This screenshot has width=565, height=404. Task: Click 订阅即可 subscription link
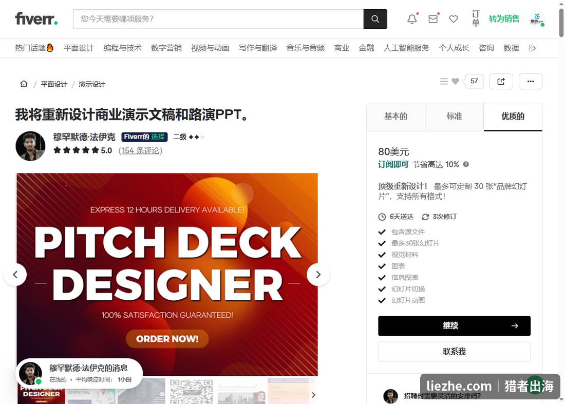point(393,165)
